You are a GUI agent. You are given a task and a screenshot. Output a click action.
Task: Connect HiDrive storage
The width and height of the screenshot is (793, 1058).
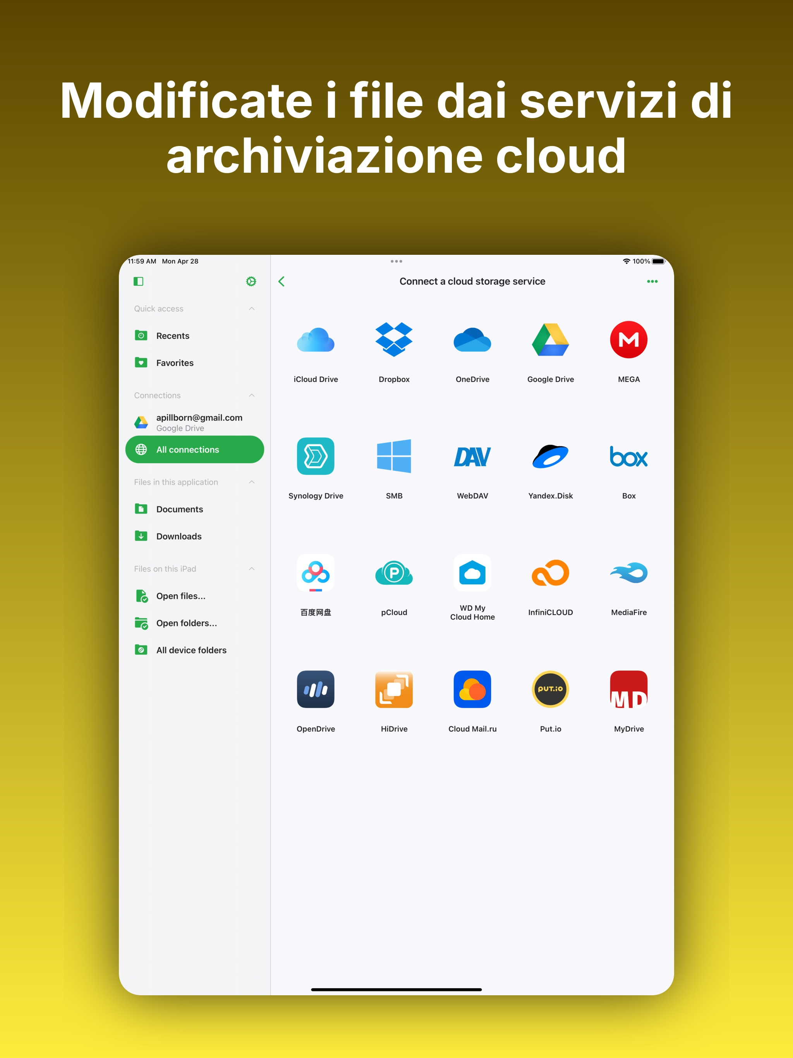coord(394,689)
